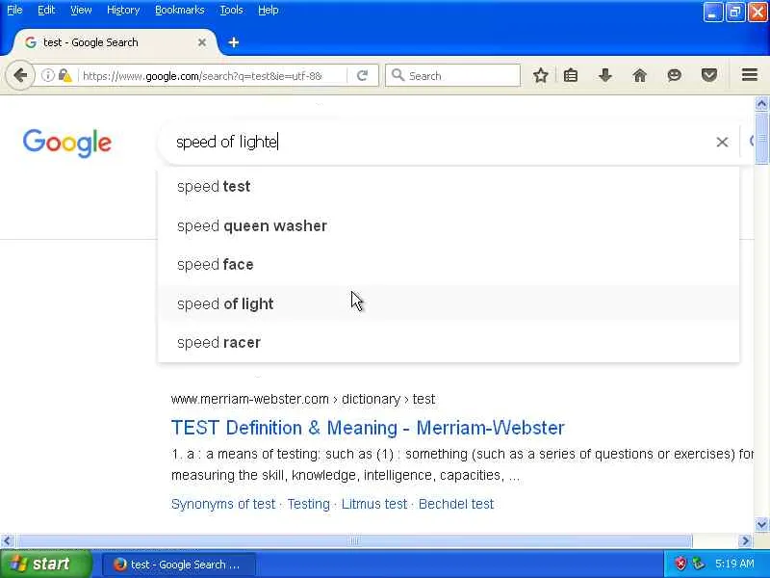This screenshot has height=578, width=770.
Task: Choose the suggestion speed racer
Action: click(449, 343)
